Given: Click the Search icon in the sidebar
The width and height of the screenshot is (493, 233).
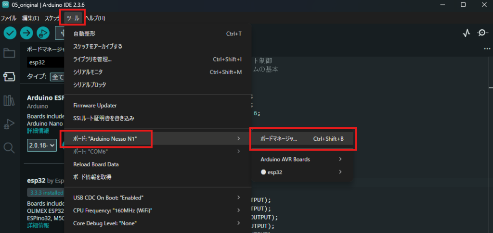Looking at the screenshot, I should (x=9, y=147).
